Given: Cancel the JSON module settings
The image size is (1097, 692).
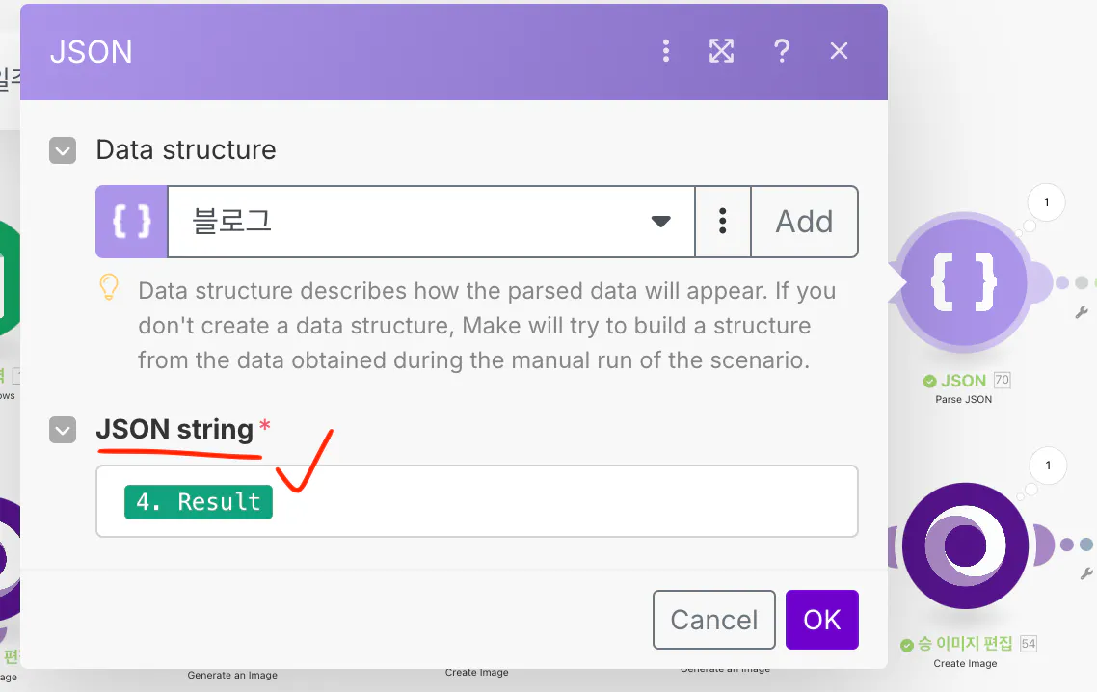Looking at the screenshot, I should [x=713, y=620].
